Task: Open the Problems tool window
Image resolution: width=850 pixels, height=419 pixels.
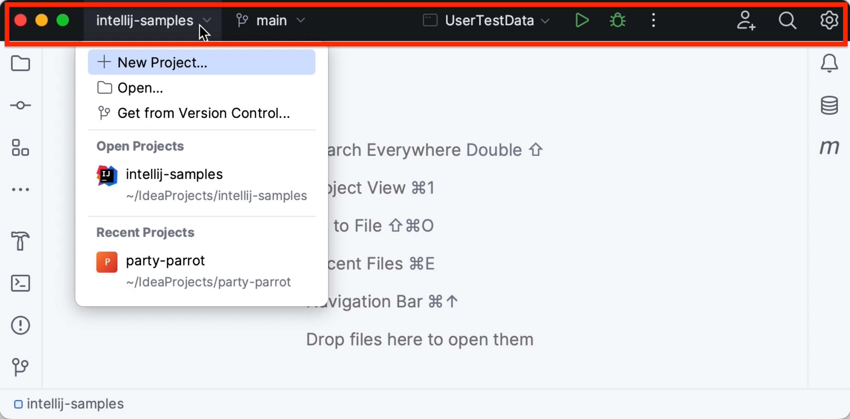Action: (20, 325)
